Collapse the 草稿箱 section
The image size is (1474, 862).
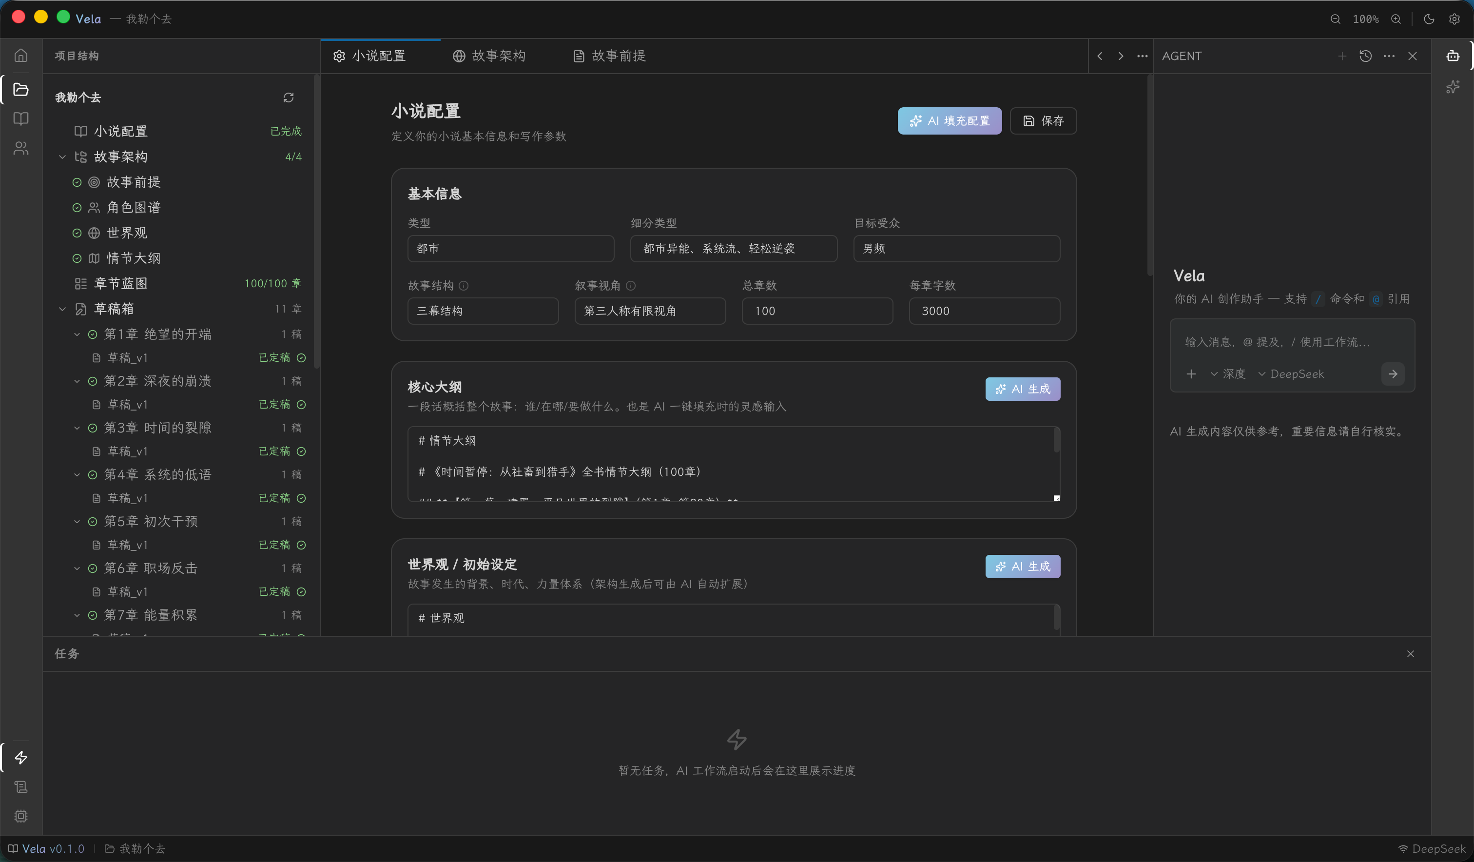pyautogui.click(x=62, y=309)
